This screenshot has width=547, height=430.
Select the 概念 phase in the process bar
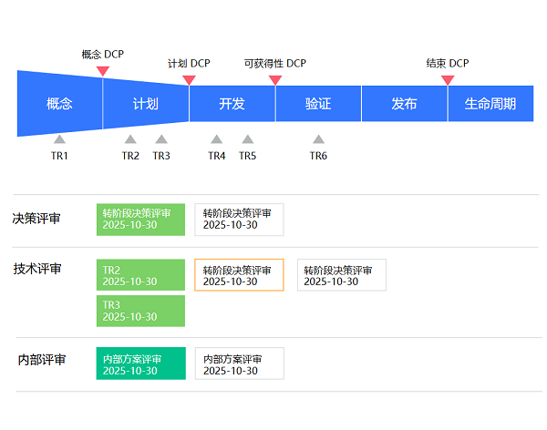59,104
